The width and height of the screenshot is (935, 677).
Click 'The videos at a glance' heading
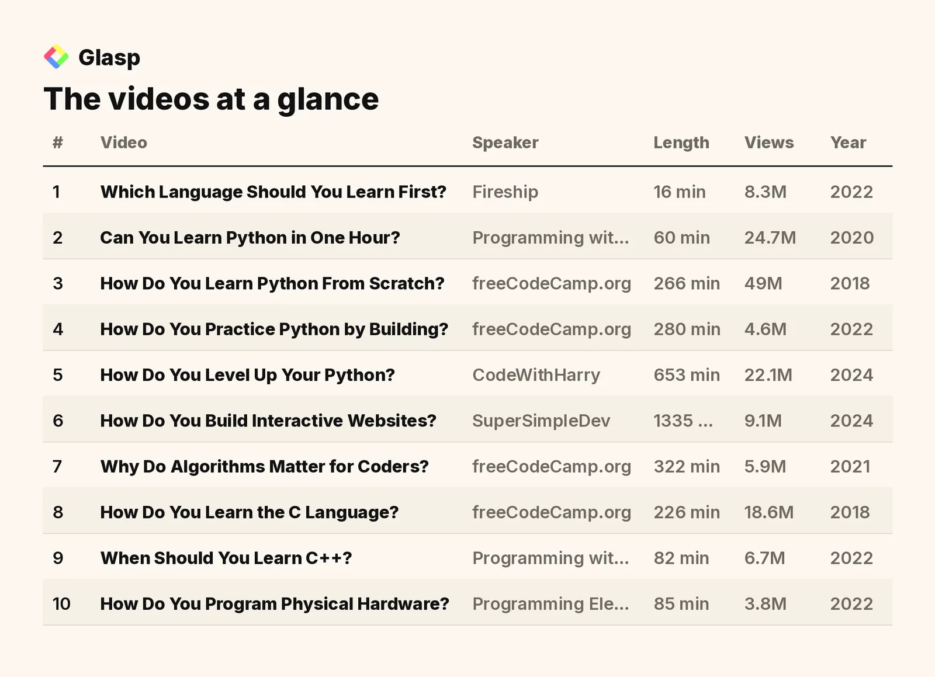tap(211, 99)
